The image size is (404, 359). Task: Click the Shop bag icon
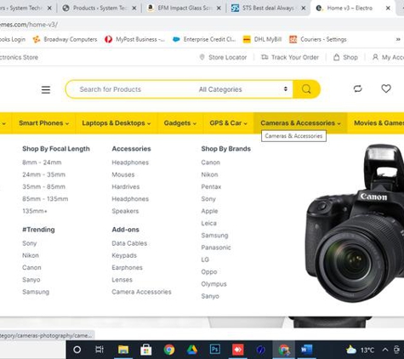tap(336, 57)
